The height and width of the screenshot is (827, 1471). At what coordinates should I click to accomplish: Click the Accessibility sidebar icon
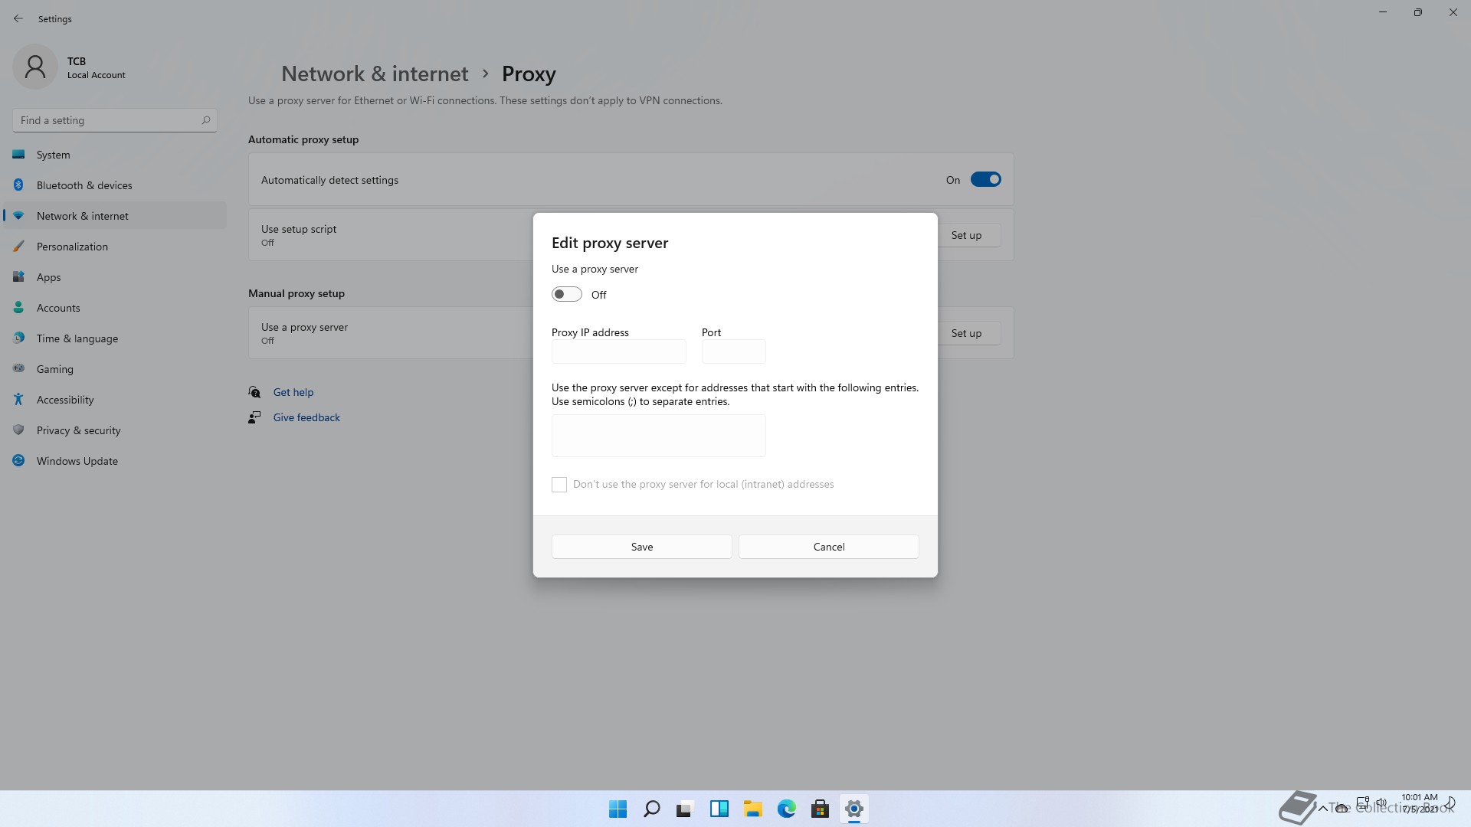tap(18, 400)
